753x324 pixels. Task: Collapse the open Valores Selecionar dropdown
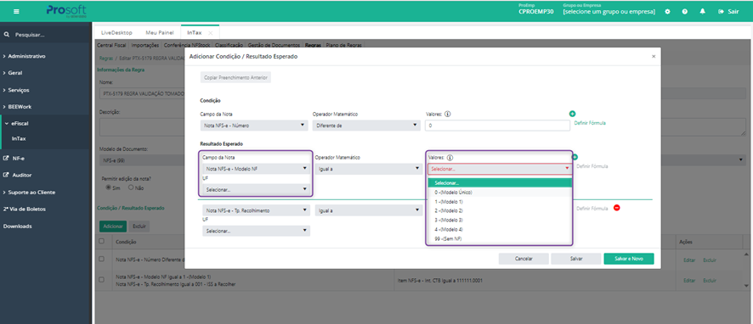(500, 169)
